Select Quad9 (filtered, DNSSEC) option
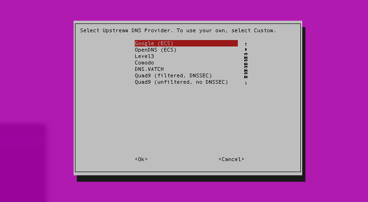The width and height of the screenshot is (368, 202). pos(173,75)
